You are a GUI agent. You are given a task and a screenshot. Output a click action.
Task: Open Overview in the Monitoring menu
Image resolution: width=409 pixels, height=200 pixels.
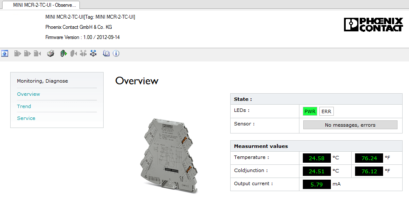tap(28, 94)
